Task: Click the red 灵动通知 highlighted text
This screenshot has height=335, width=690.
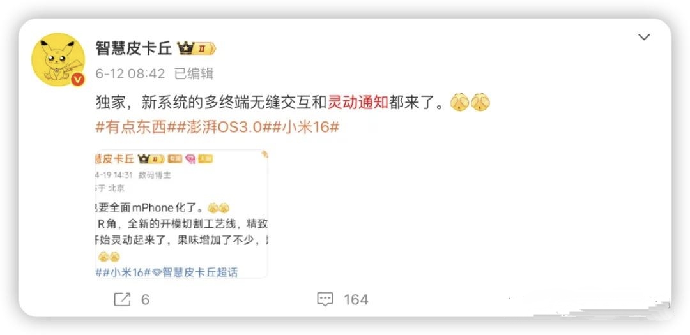Action: (358, 103)
